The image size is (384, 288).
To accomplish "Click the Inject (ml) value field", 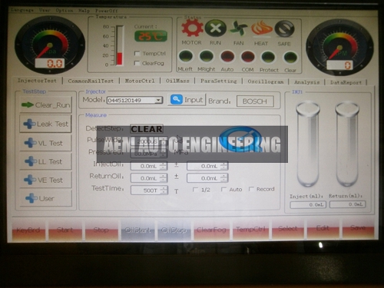I will [308, 205].
